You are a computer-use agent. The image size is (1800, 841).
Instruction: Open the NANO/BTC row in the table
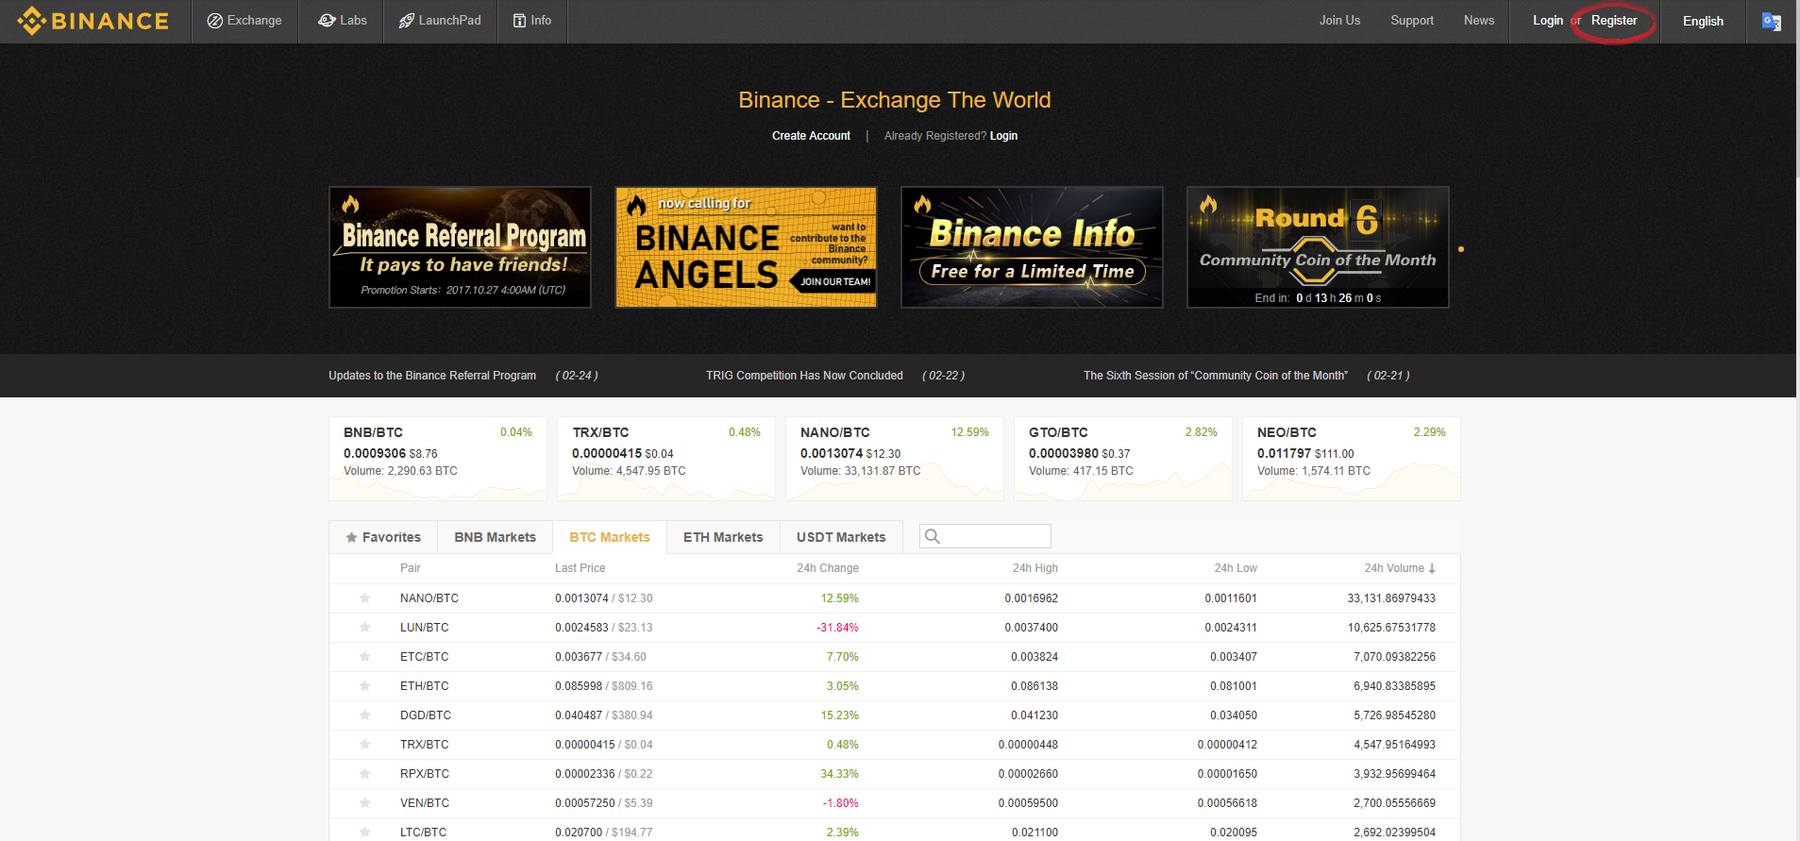coord(895,598)
